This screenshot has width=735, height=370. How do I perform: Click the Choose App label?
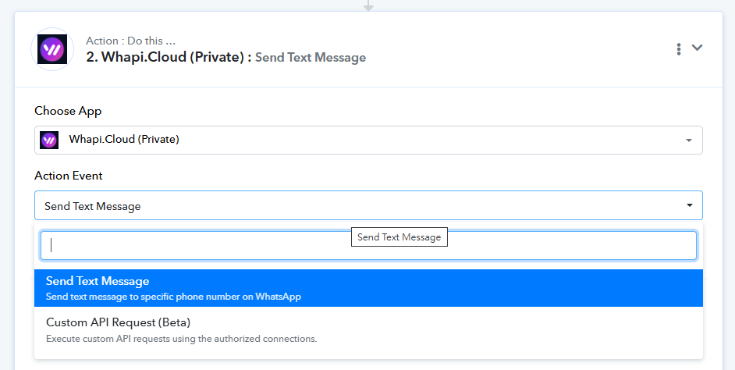tap(68, 111)
